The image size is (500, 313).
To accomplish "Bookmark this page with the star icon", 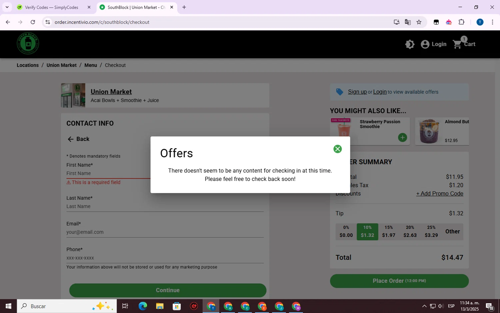I will pyautogui.click(x=419, y=22).
